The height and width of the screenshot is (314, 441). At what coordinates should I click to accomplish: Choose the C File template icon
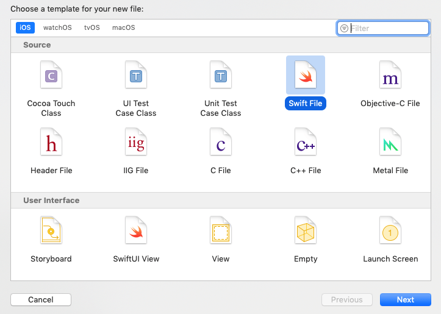[220, 143]
